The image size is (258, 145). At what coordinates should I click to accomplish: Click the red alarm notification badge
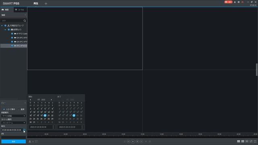pyautogui.click(x=228, y=2)
